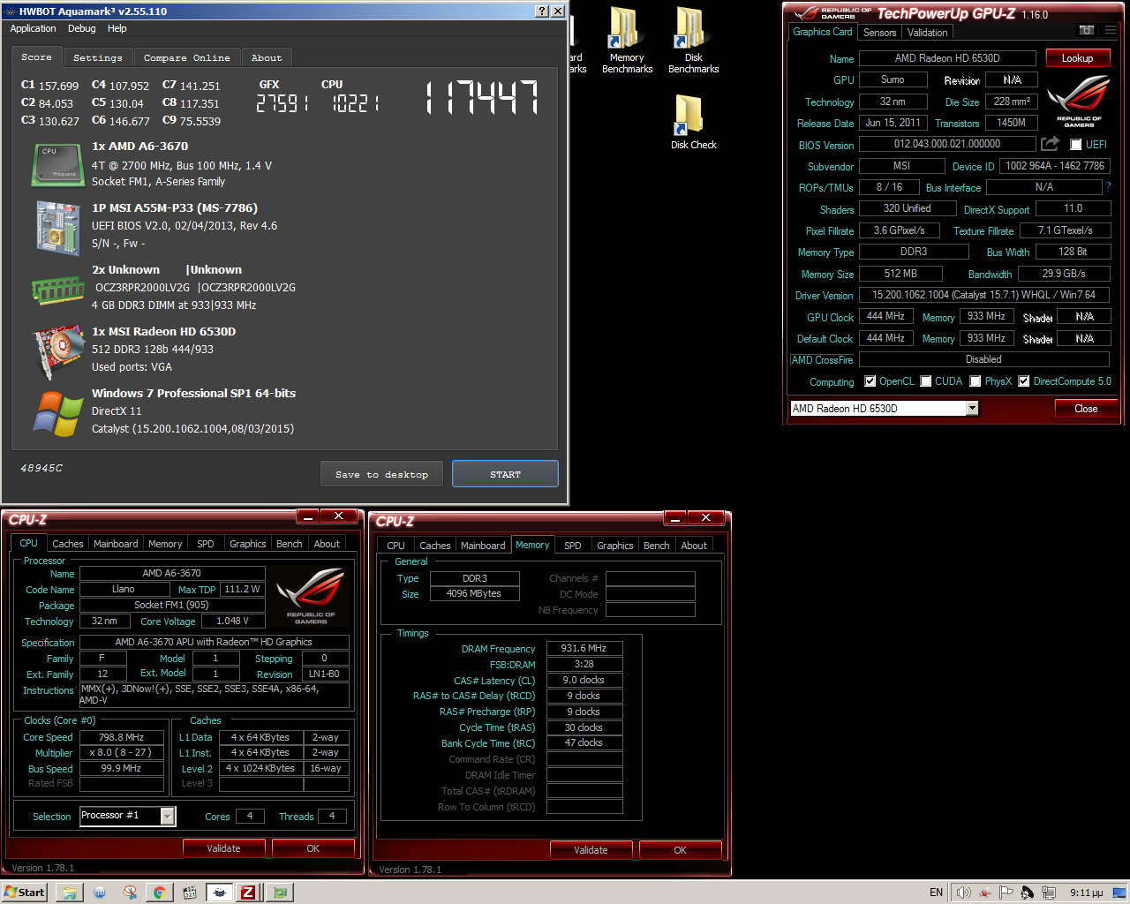Image resolution: width=1130 pixels, height=904 pixels.
Task: Click the Bus Interface question mark icon
Action: click(x=1108, y=187)
